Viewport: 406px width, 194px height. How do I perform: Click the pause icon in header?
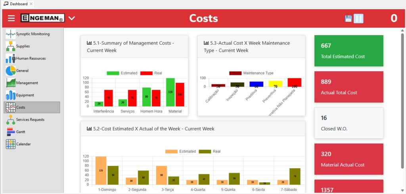358,19
